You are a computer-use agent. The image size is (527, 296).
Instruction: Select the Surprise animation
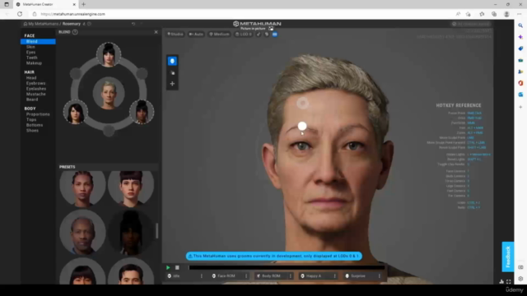tap(360, 276)
